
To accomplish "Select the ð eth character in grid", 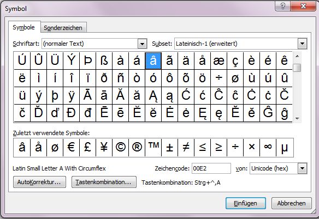I will [x=104, y=78].
